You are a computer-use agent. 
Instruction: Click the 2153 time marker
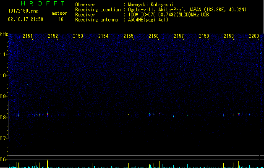[x=78, y=36]
